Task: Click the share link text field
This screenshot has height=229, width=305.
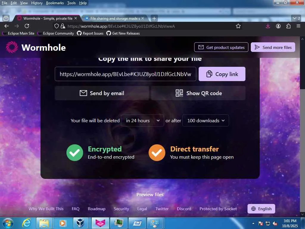Action: click(125, 74)
